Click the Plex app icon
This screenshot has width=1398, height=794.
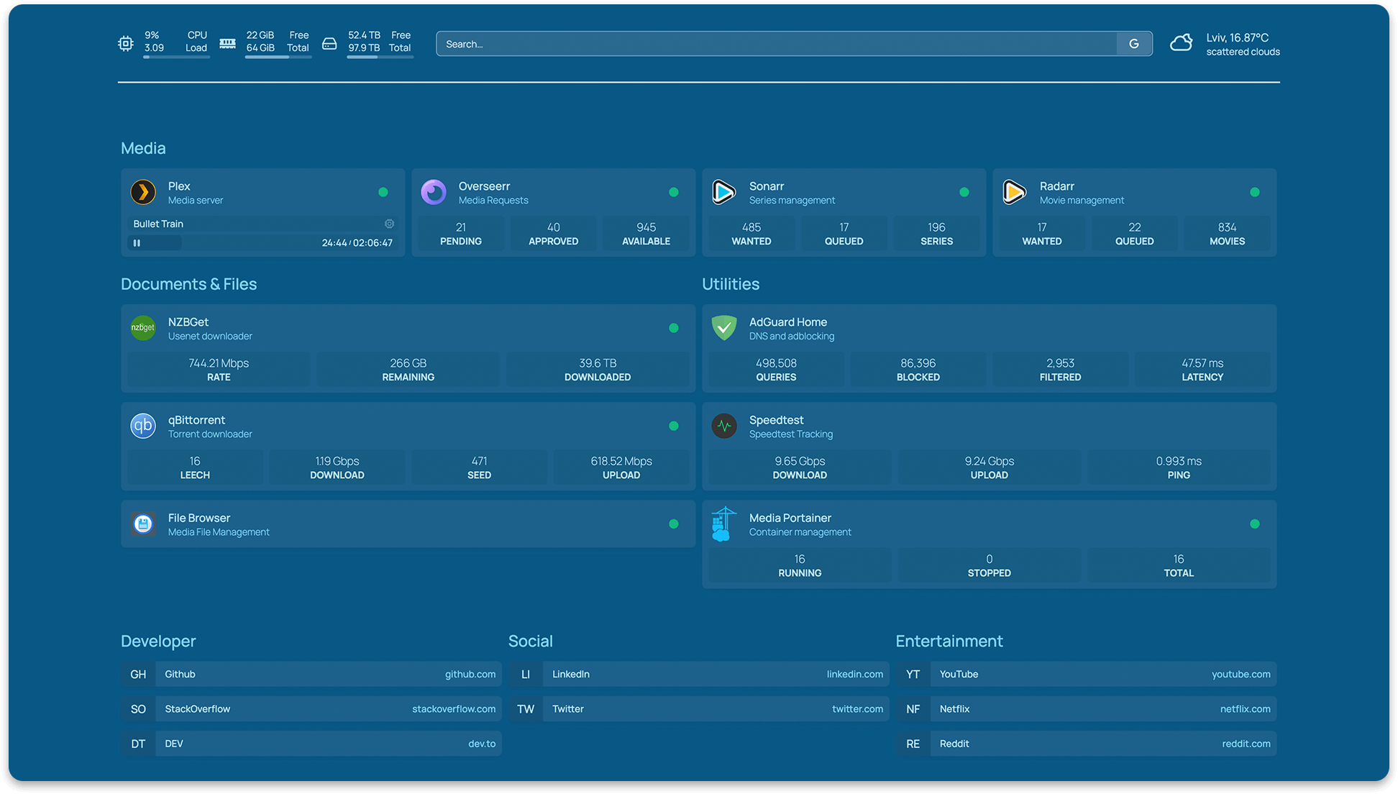[x=143, y=193]
